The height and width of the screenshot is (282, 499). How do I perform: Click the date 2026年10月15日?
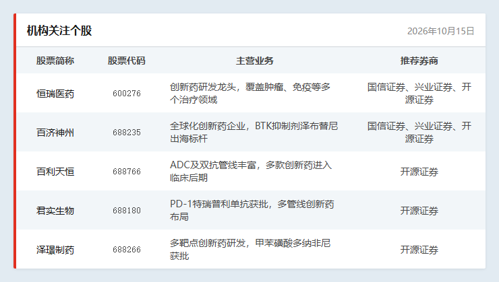[441, 31]
